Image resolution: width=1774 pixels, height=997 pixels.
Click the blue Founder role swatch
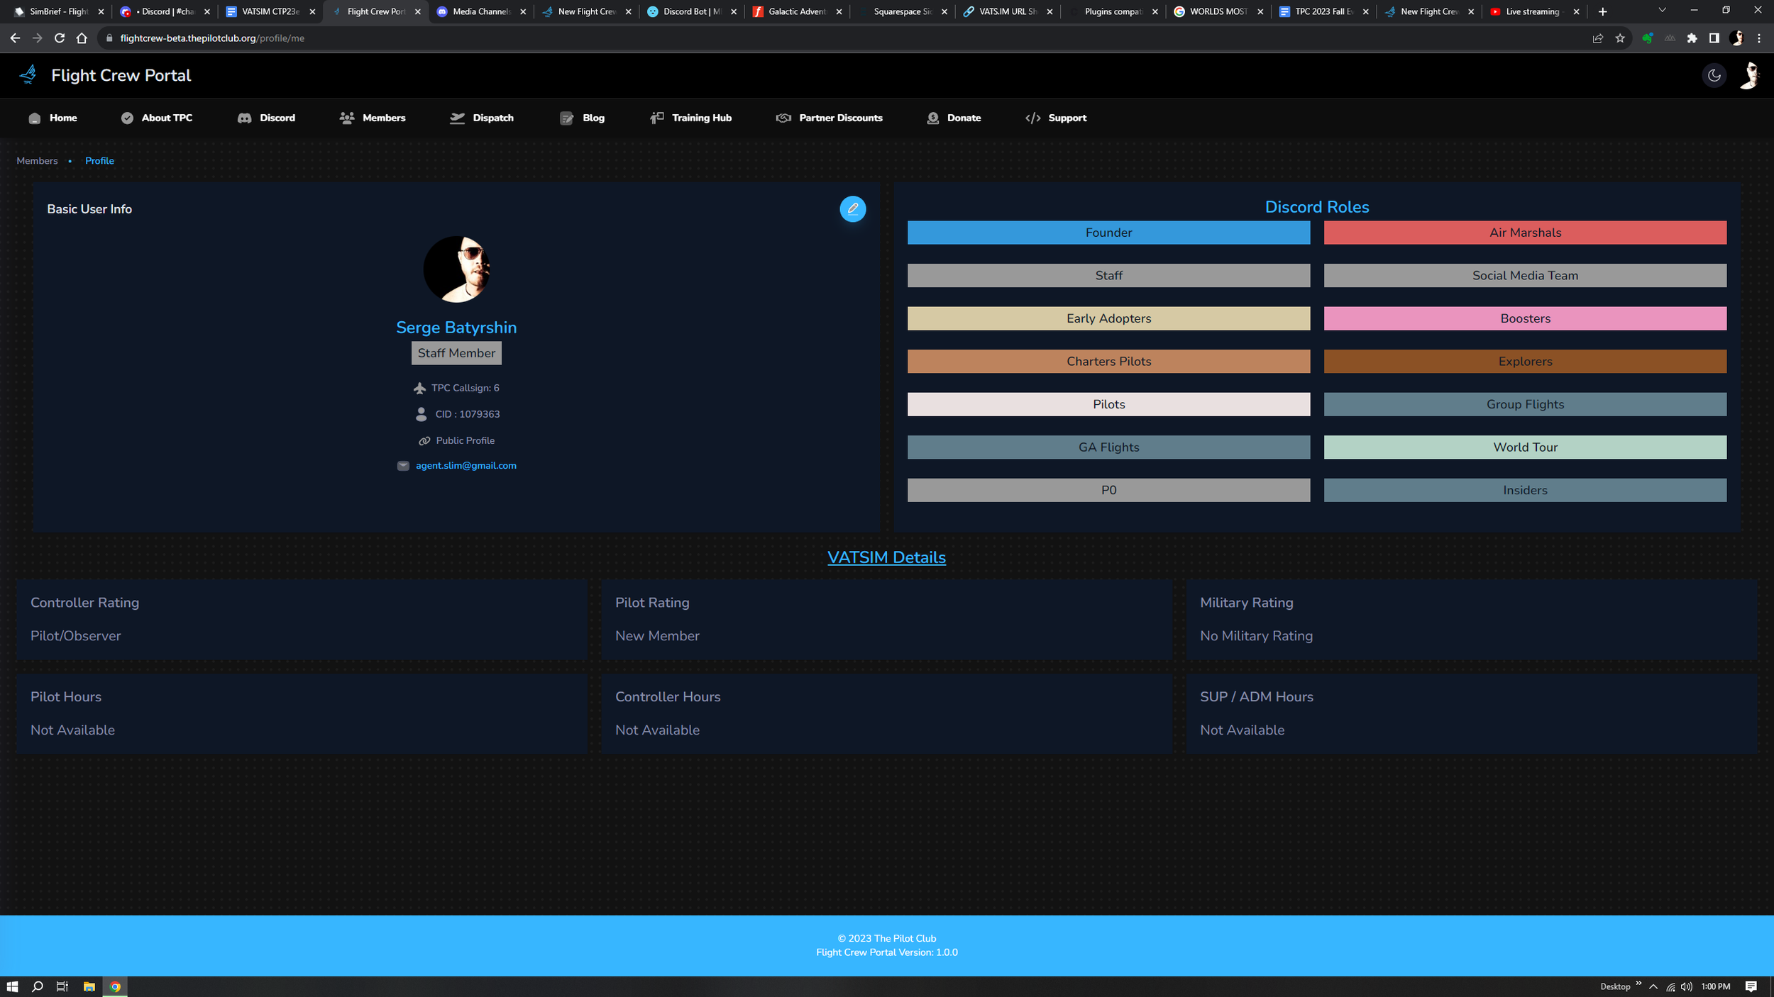pos(1108,233)
